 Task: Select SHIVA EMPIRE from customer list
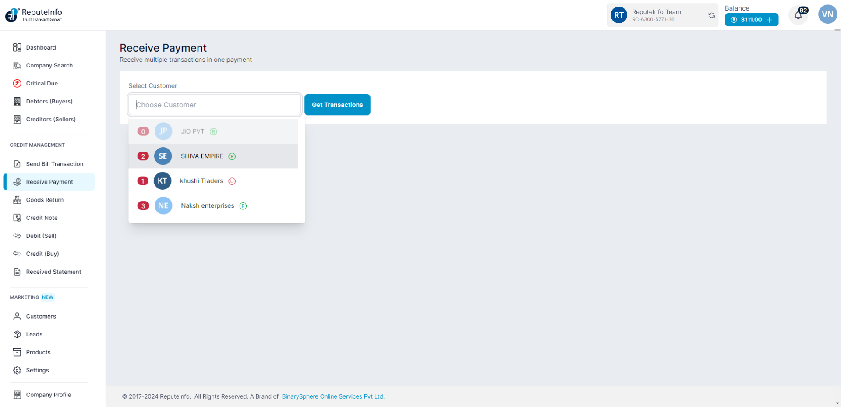click(x=202, y=156)
